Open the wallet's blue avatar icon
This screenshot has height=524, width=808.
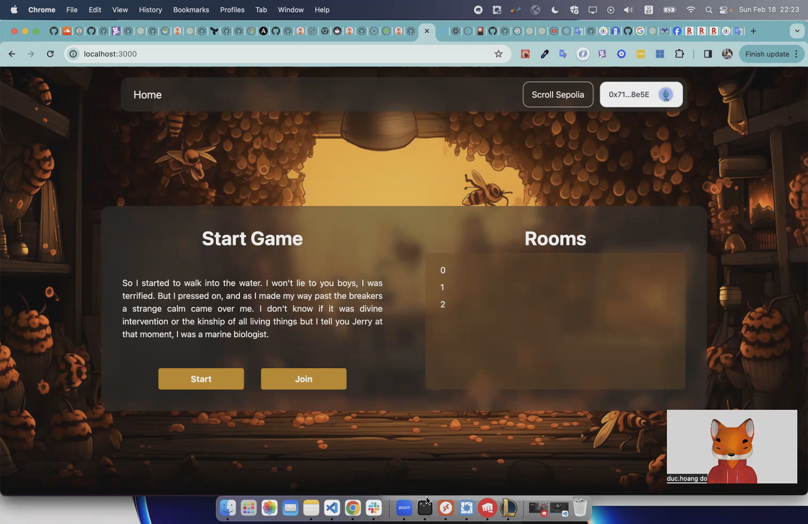click(x=666, y=94)
